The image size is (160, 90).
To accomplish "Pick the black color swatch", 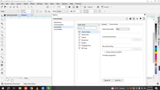I will [x=156, y=25].
